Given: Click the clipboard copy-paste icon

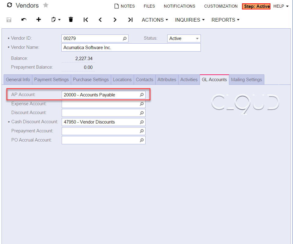Looking at the screenshot, I should tap(53, 20).
